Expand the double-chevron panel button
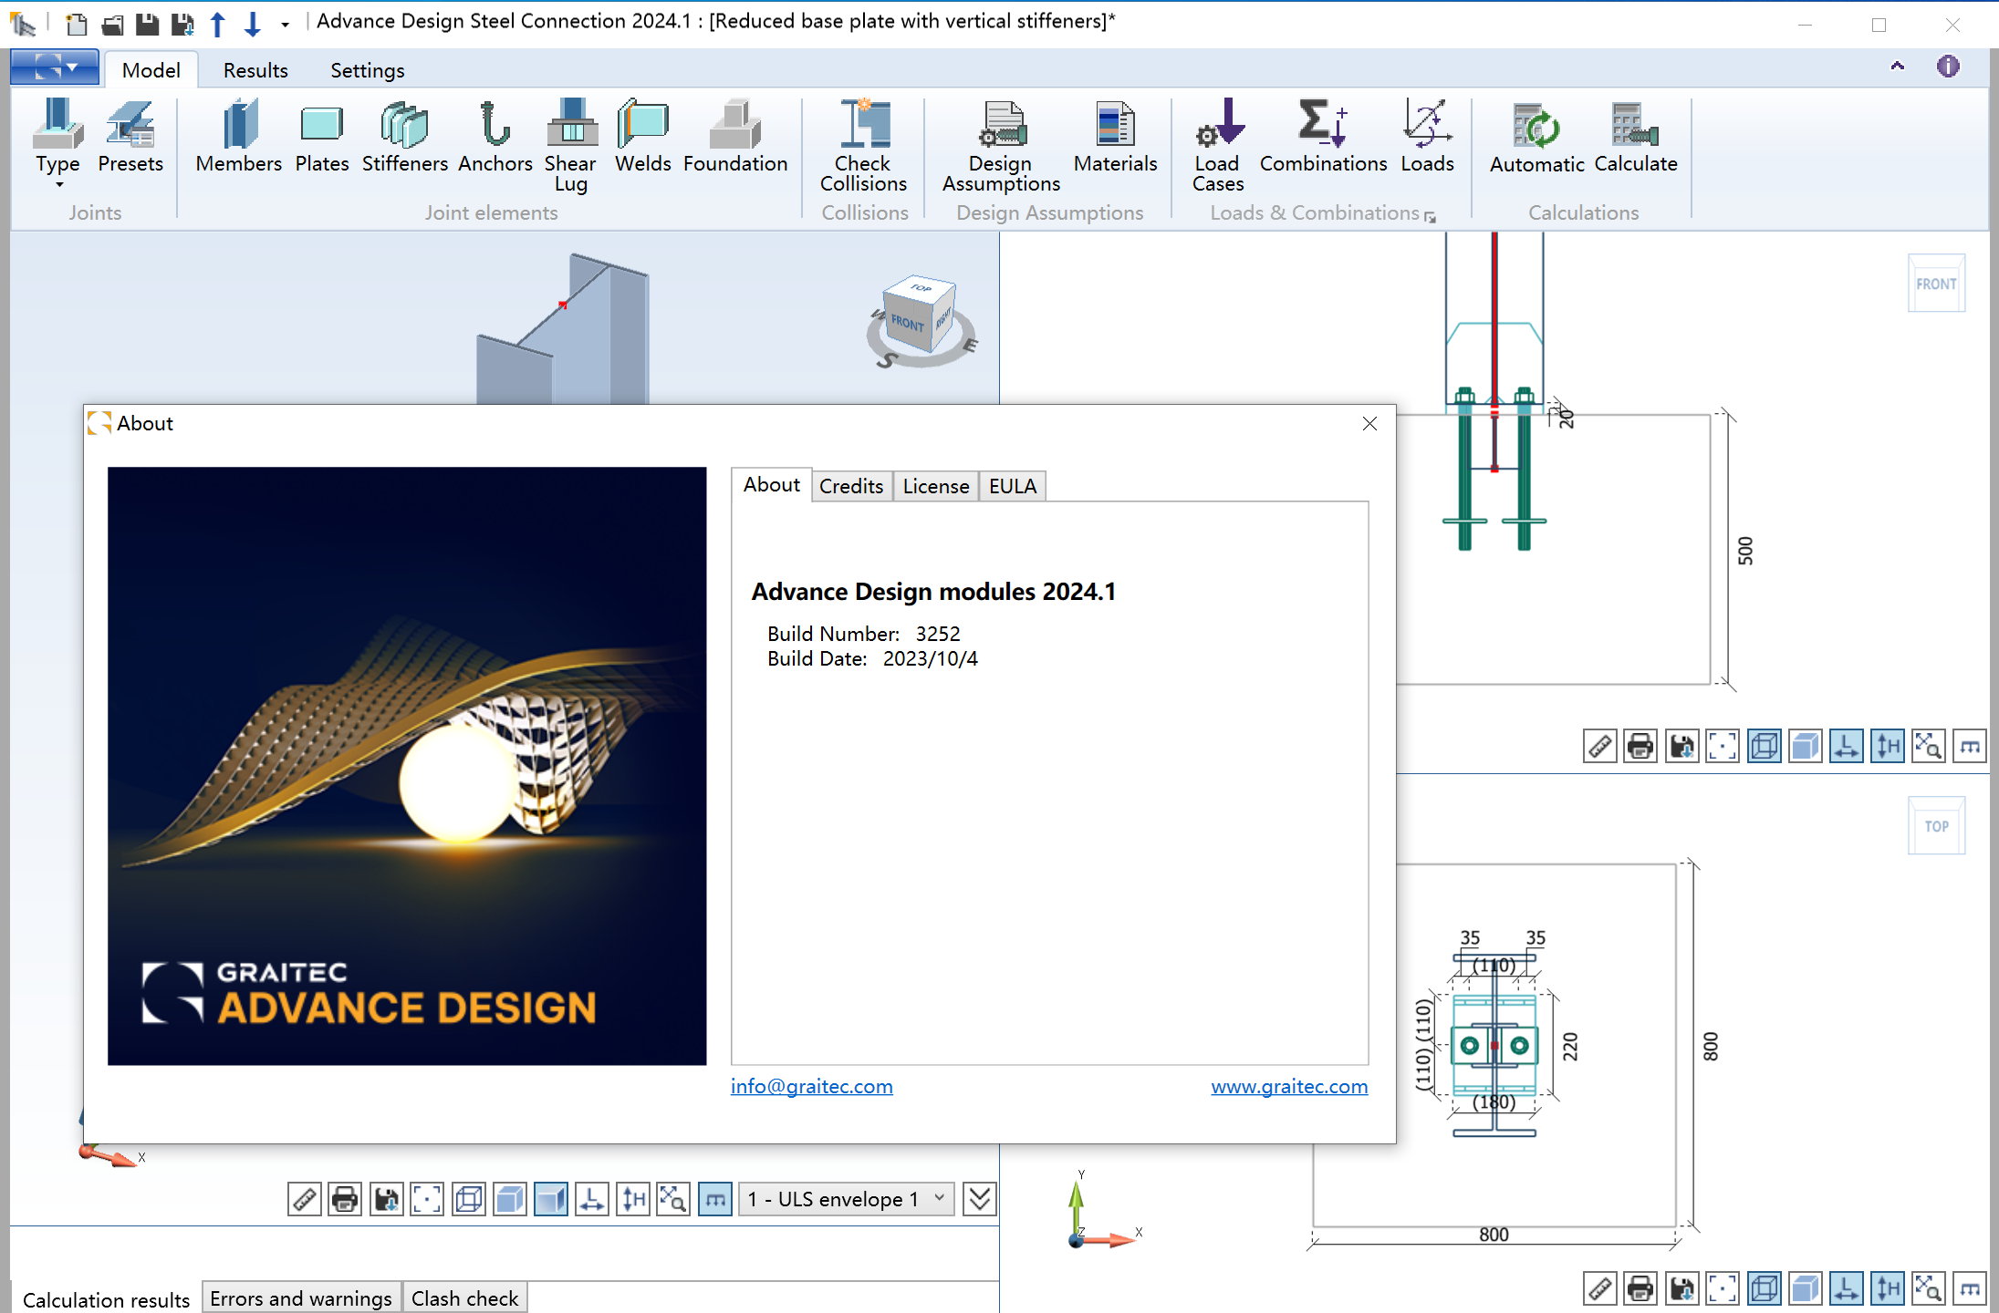 [980, 1199]
